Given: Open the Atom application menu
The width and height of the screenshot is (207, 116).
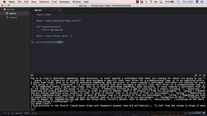Looking at the screenshot, I should [12, 2].
